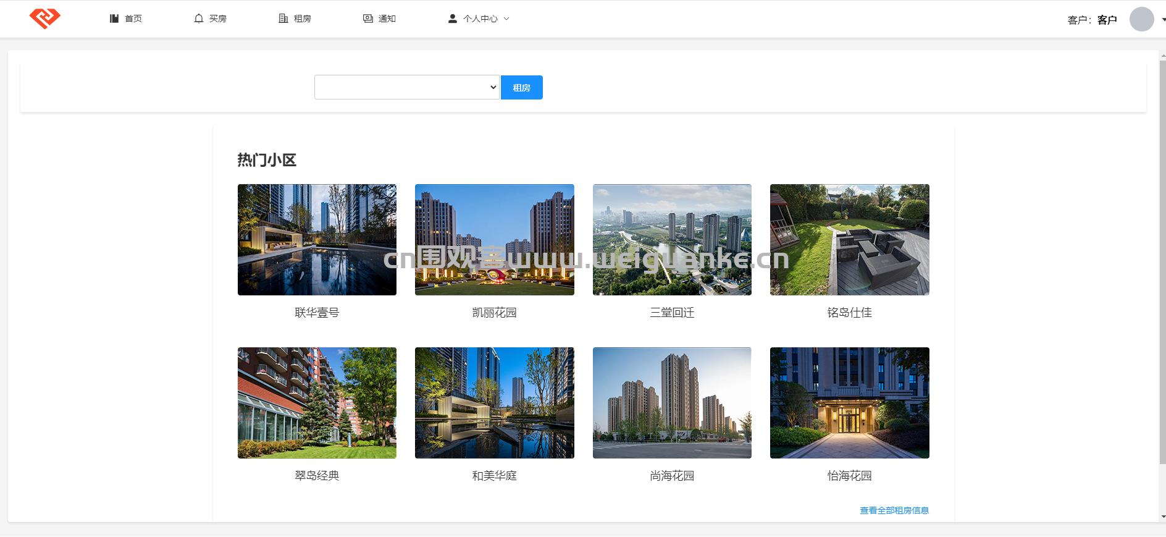The width and height of the screenshot is (1166, 537).
Task: View the 怡海花园 entrance photo
Action: (850, 403)
